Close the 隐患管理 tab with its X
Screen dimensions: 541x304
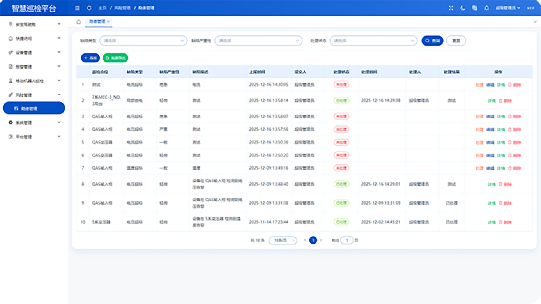108,22
